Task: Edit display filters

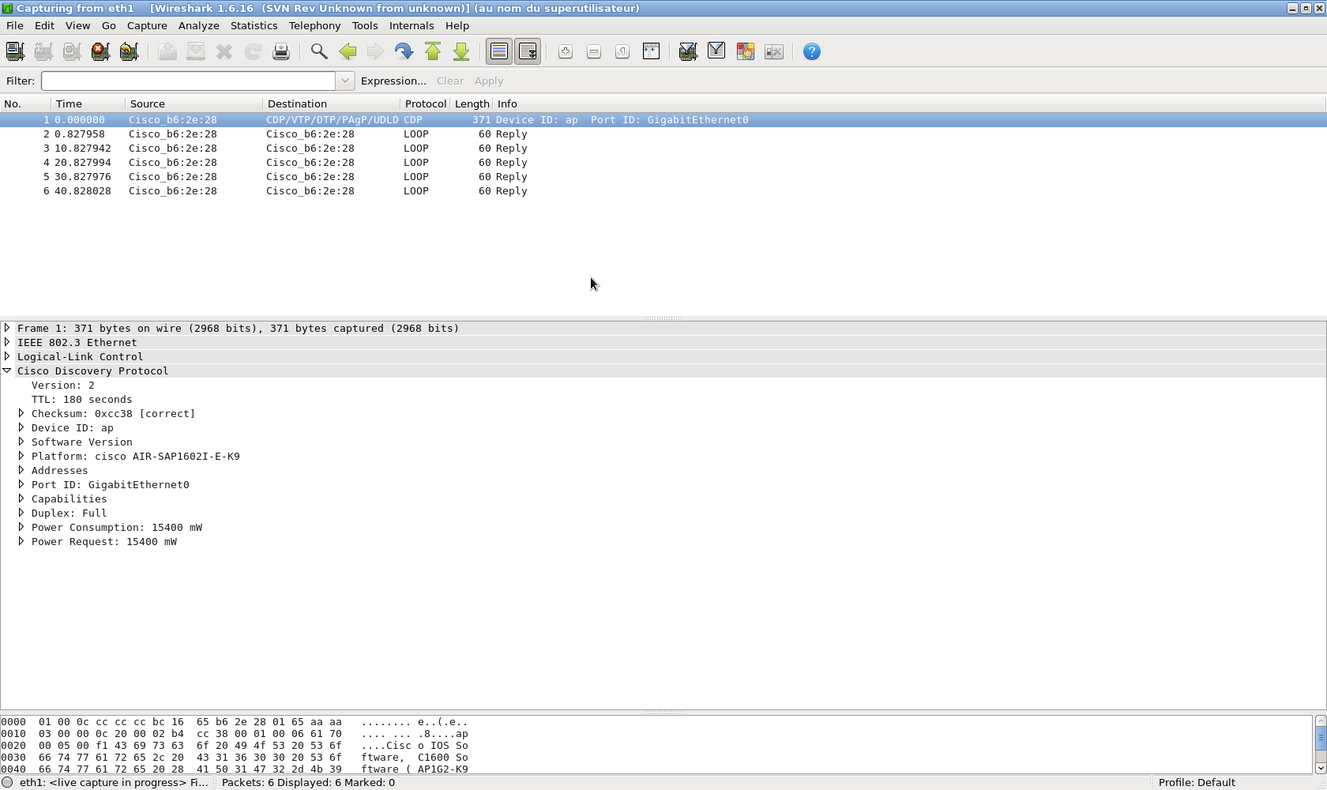Action: tap(716, 51)
